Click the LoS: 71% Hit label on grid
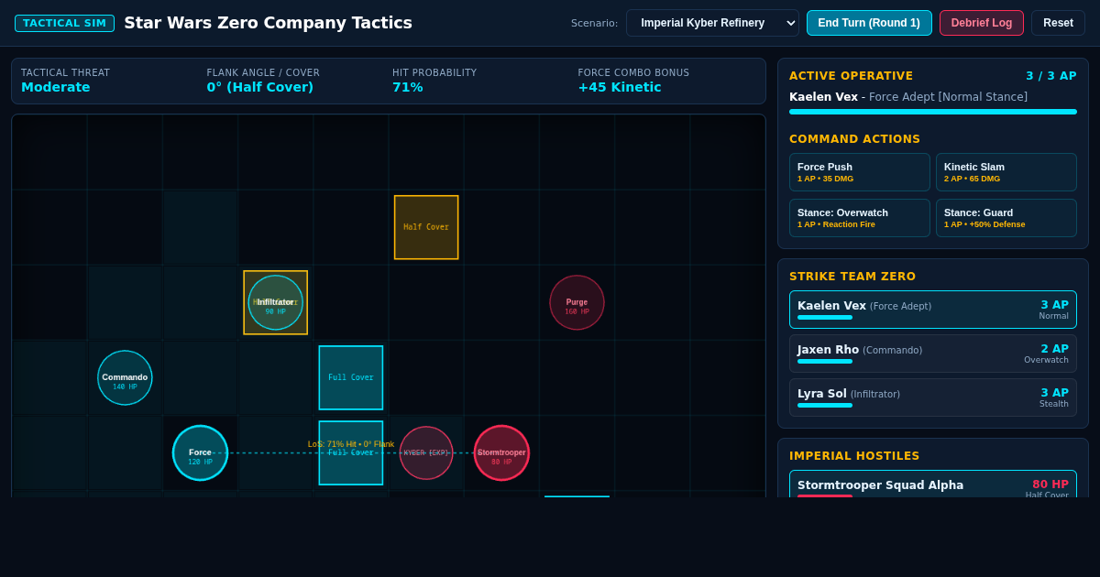Viewport: 1100px width, 577px height. click(x=351, y=444)
